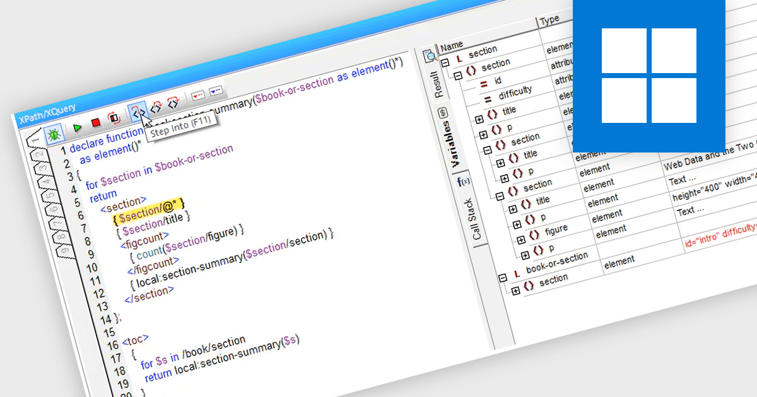
Task: Click the Step Out debug icon
Action: [173, 103]
